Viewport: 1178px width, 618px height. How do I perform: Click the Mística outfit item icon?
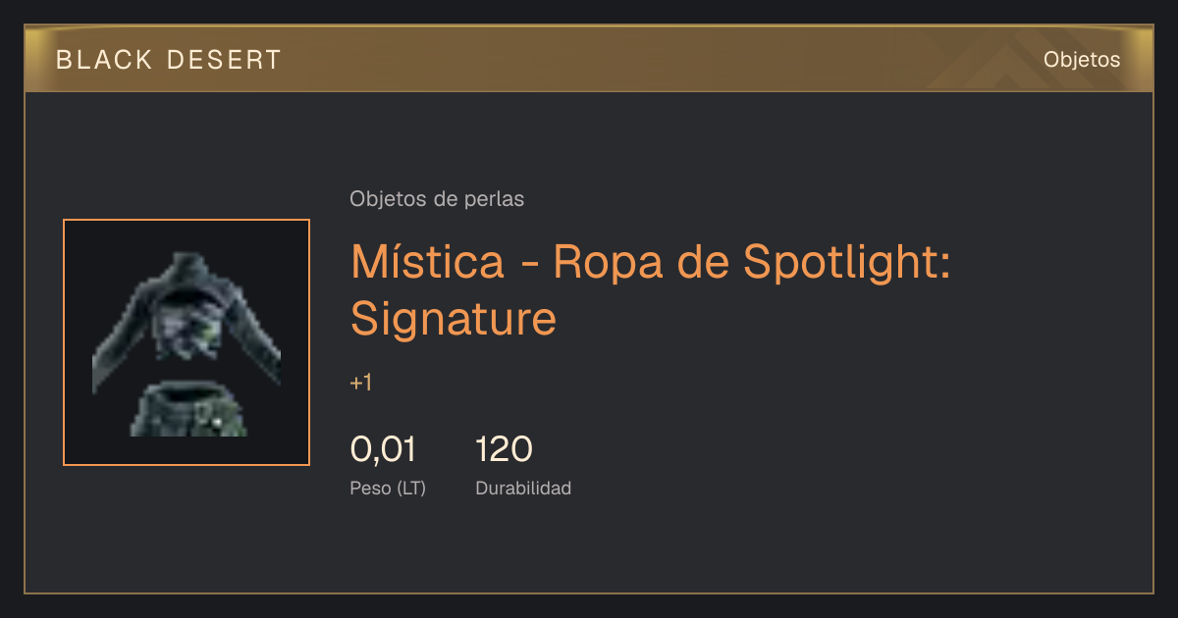point(187,342)
